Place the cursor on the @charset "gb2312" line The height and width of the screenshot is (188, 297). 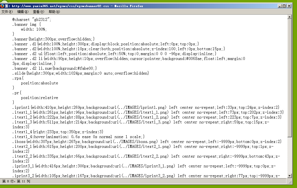click(32, 20)
